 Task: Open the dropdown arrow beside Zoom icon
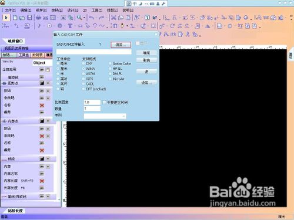[84, 18]
